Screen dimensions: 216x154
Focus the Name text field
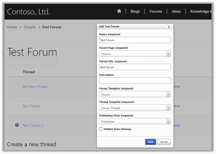(x=135, y=40)
